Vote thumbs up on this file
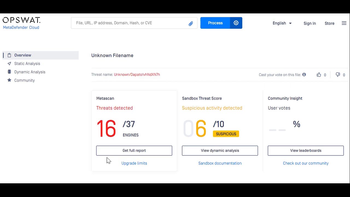The width and height of the screenshot is (350, 197). (x=319, y=75)
